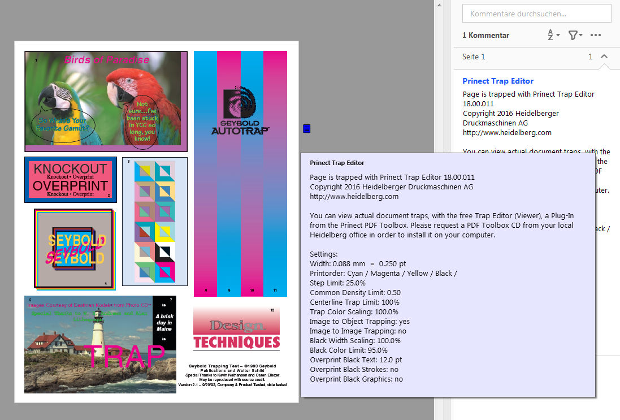Click 'Trap Color Scaling: 100.0%' line
Viewport: 620px width, 420px height.
pos(354,312)
